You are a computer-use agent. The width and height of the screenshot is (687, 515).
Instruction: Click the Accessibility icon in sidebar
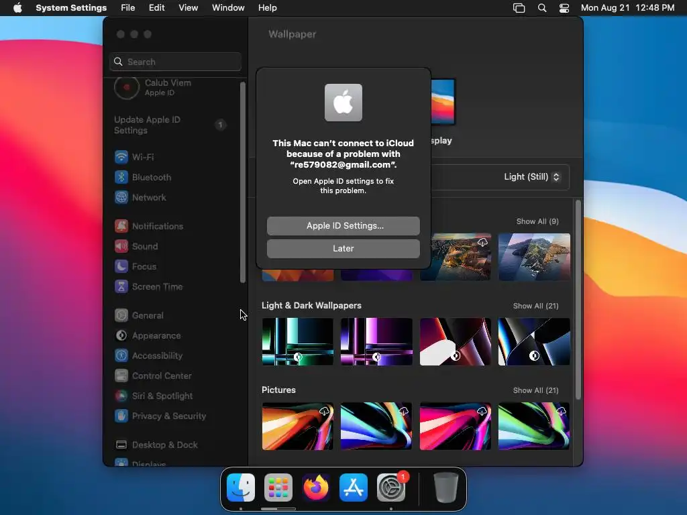point(121,355)
